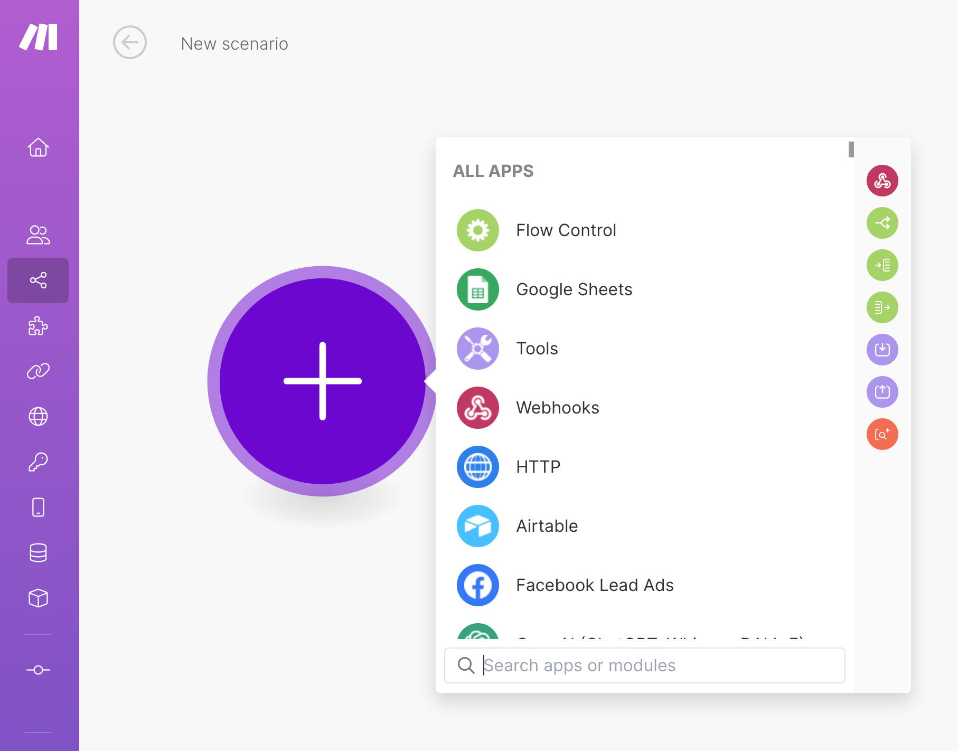The image size is (958, 751).
Task: Click the Make logo in sidebar
Action: 39,37
